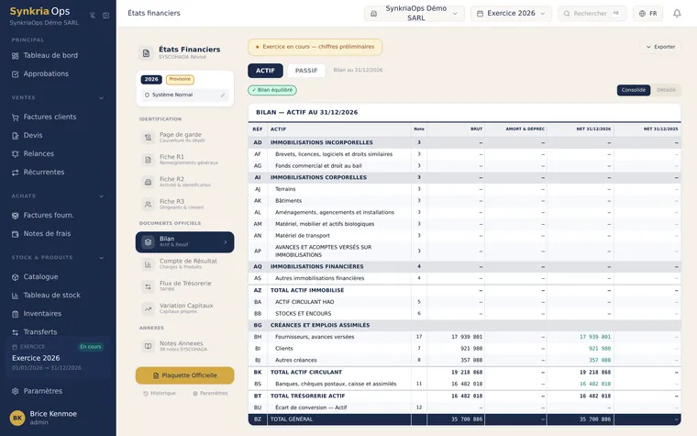697x436 pixels.
Task: Click the Terrains row label
Action: point(285,189)
